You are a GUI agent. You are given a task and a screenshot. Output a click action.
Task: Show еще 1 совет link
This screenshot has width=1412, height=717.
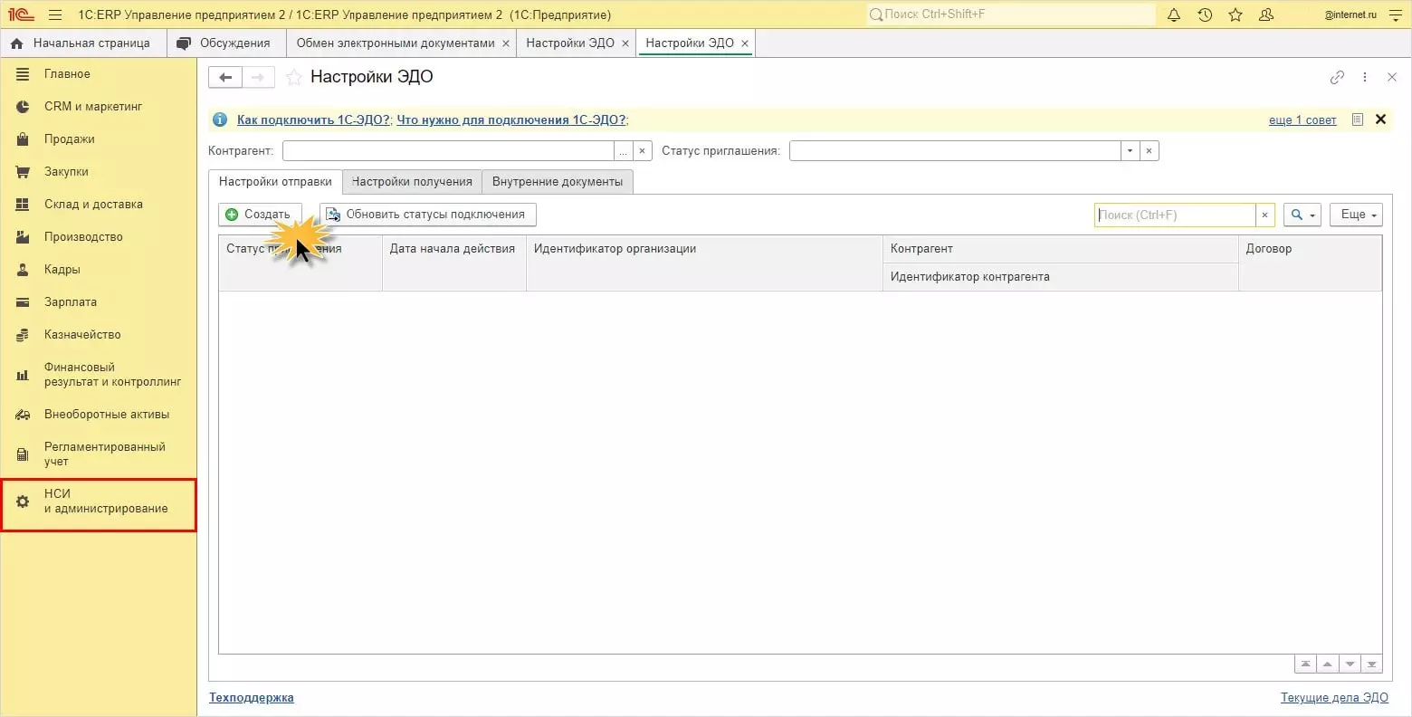(x=1302, y=120)
